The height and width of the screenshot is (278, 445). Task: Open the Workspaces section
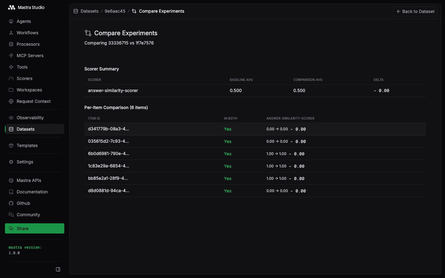tap(29, 90)
